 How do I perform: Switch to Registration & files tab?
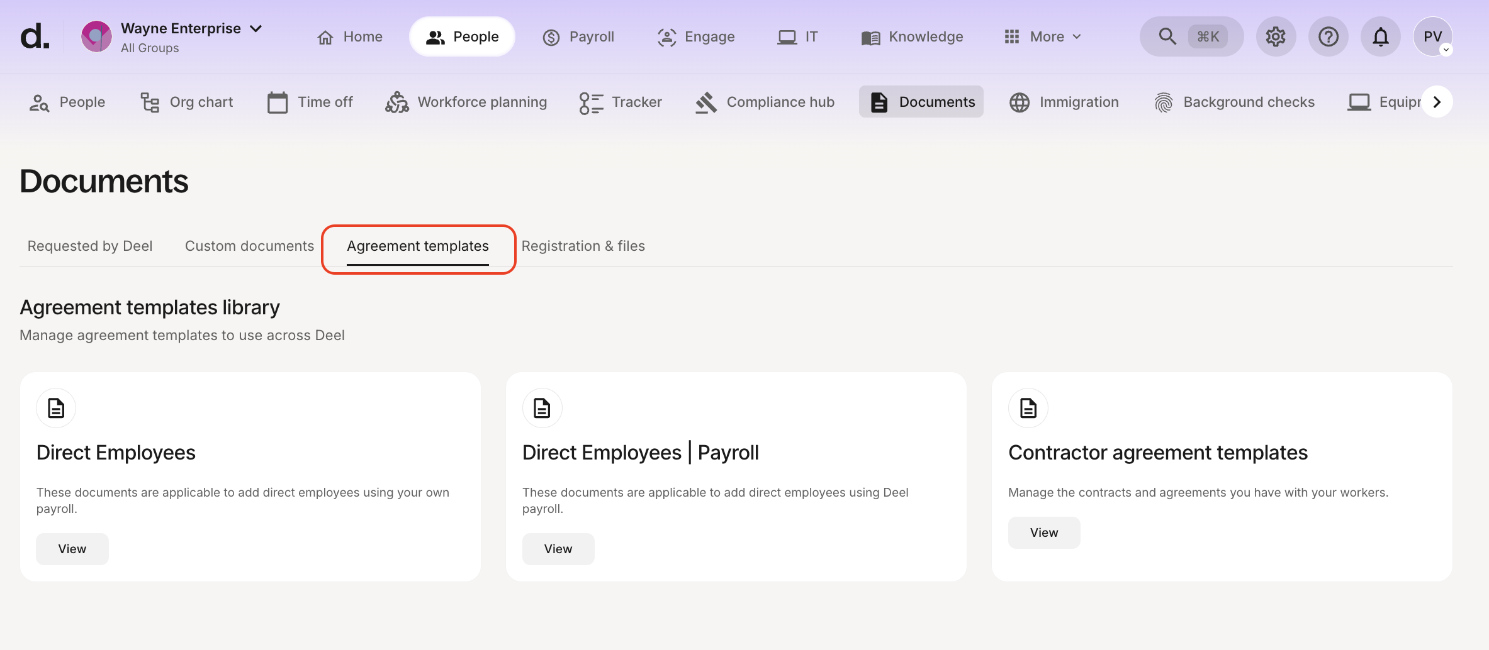[x=583, y=246]
